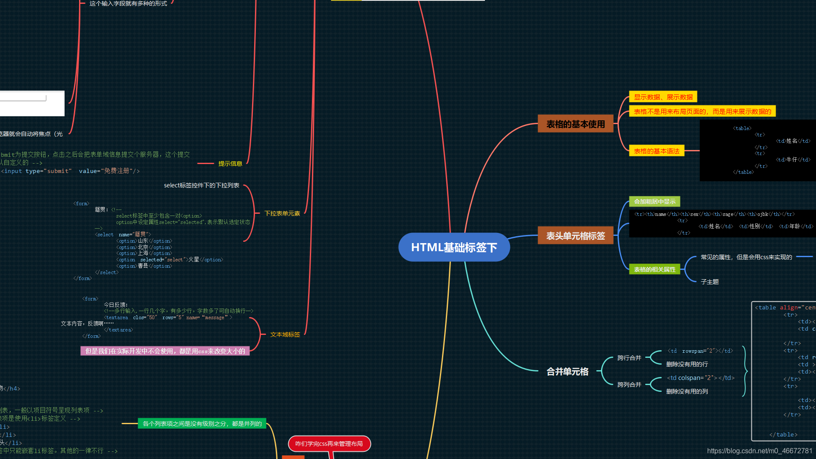Select the 子主题 subtopic
Image resolution: width=816 pixels, height=459 pixels.
coord(709,282)
